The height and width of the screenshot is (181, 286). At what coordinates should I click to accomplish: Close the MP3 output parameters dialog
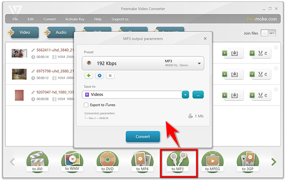[x=205, y=39]
